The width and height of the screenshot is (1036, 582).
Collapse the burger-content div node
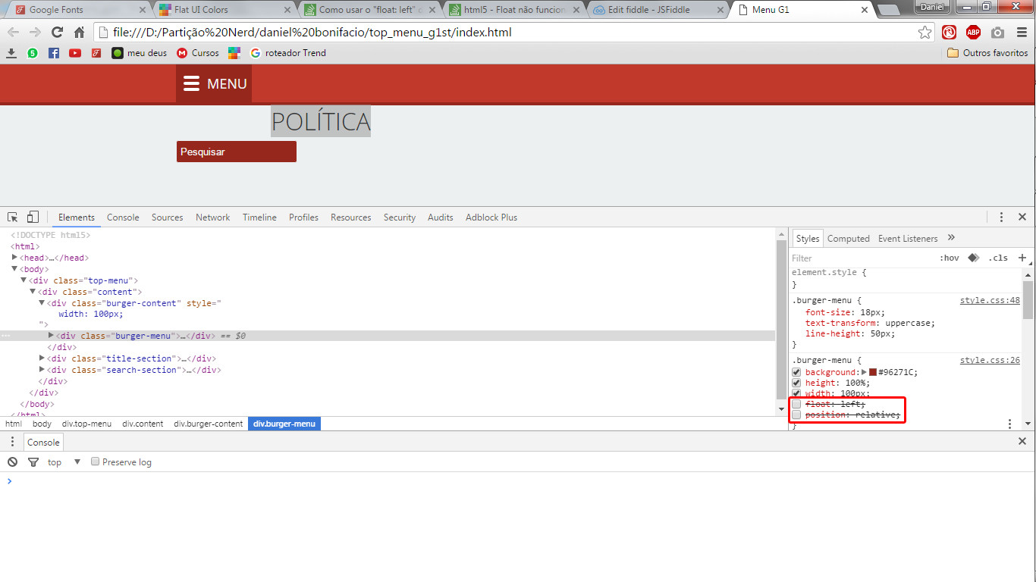(x=42, y=303)
